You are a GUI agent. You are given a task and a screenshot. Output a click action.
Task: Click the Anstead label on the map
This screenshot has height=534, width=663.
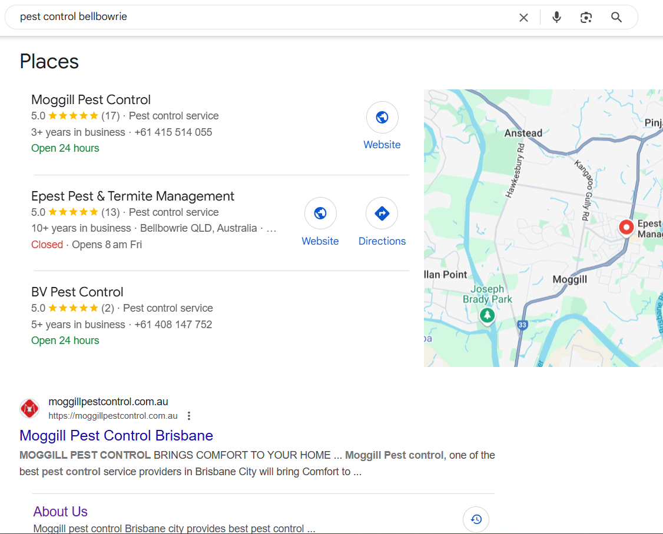[523, 133]
